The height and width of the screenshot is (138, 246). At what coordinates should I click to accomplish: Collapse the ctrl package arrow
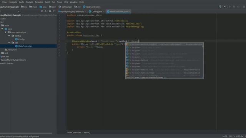pos(9,43)
